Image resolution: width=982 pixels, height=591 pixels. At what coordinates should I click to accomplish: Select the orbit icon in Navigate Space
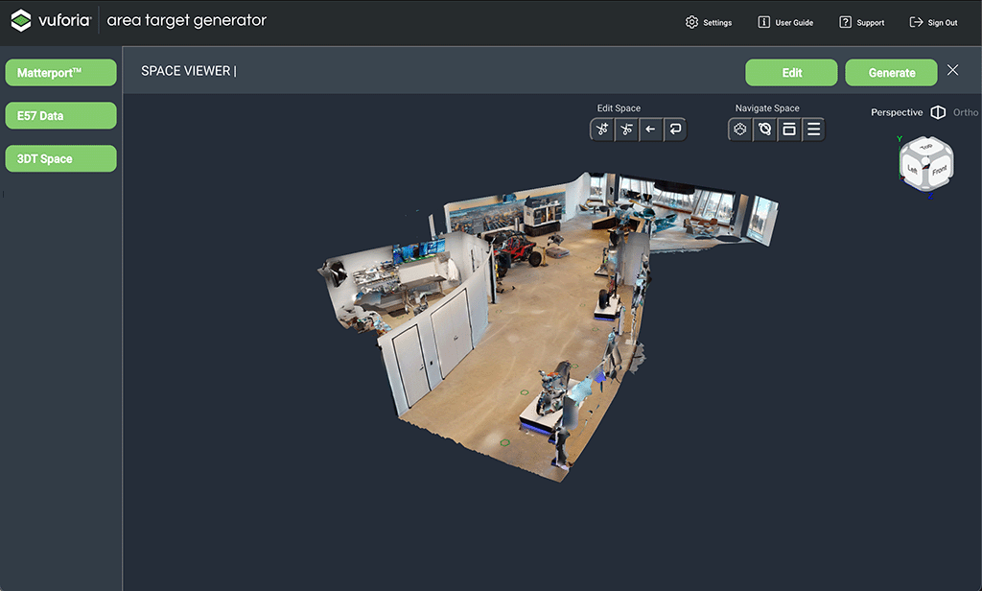(764, 130)
